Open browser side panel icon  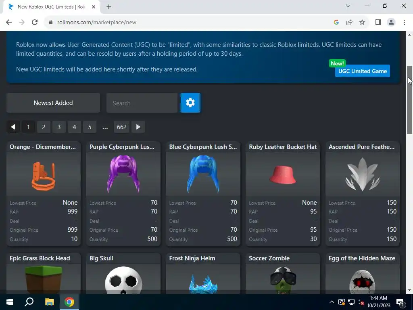[378, 23]
